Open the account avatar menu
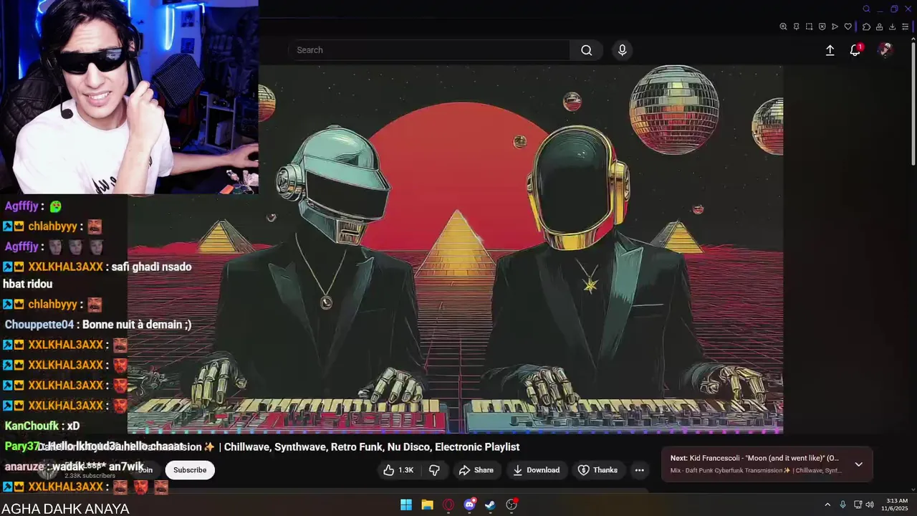 pos(885,49)
